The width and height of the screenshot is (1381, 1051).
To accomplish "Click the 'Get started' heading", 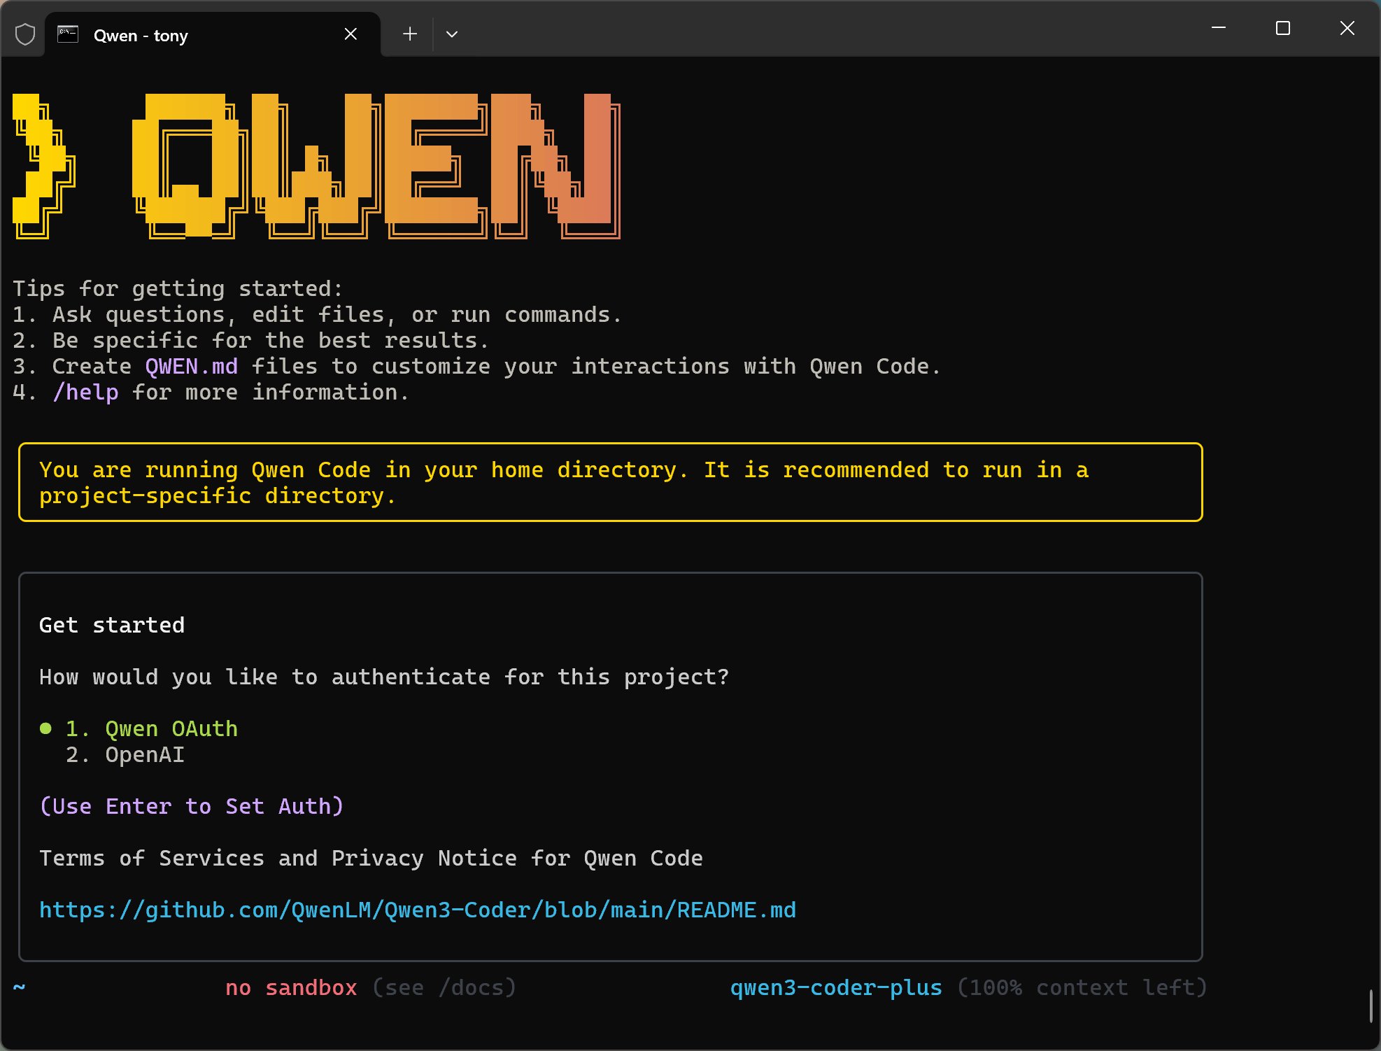I will (112, 626).
